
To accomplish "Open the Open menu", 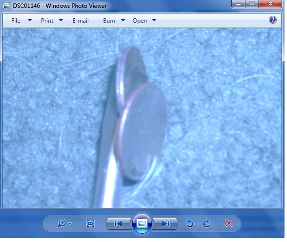I will (x=140, y=21).
